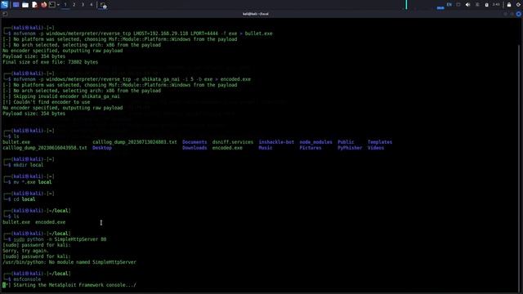Viewport: 523px width, 294px height.
Task: Open the Kali applications menu
Action: [4, 5]
